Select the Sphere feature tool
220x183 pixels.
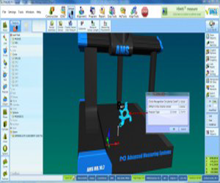pyautogui.click(x=5, y=150)
